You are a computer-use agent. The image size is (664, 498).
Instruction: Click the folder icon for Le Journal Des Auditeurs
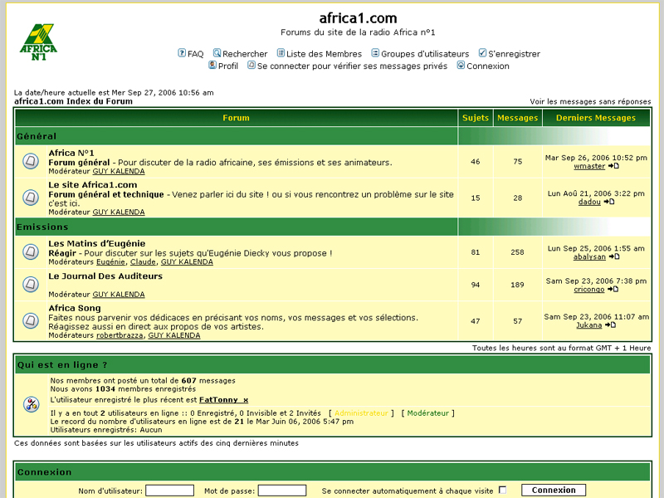[31, 284]
